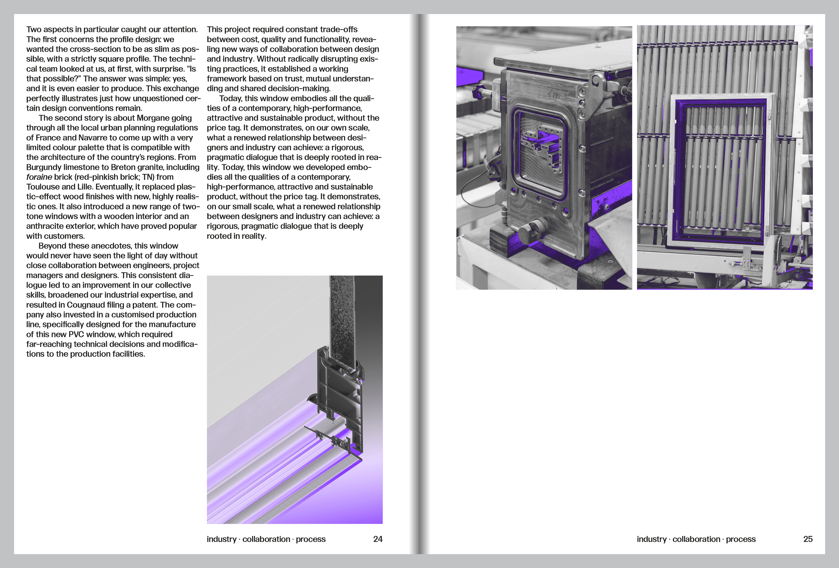839x568 pixels.
Task: Click page number 24
Action: 378,539
